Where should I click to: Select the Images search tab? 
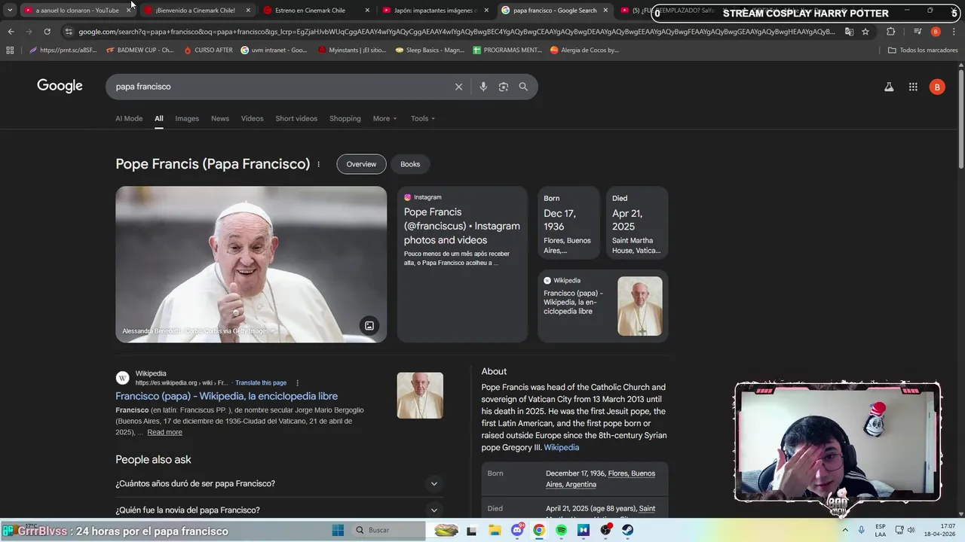187,119
